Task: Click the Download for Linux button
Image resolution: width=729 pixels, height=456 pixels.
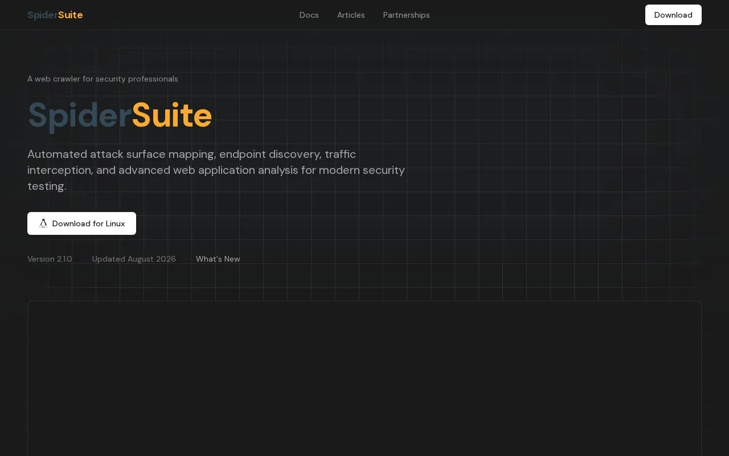Action: pos(81,223)
